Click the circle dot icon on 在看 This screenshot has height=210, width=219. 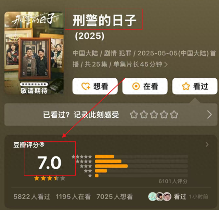tap(136, 86)
